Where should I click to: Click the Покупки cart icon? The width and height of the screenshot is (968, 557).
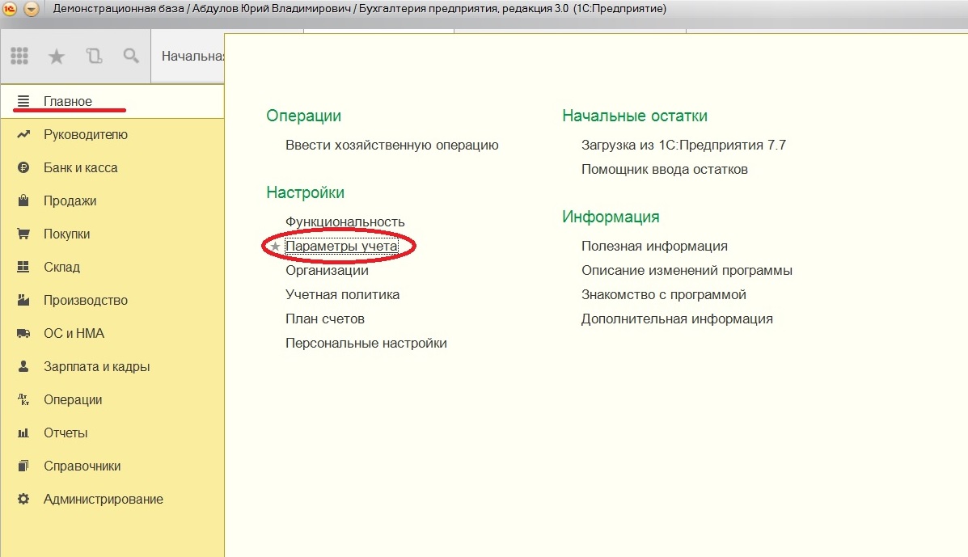click(x=23, y=234)
